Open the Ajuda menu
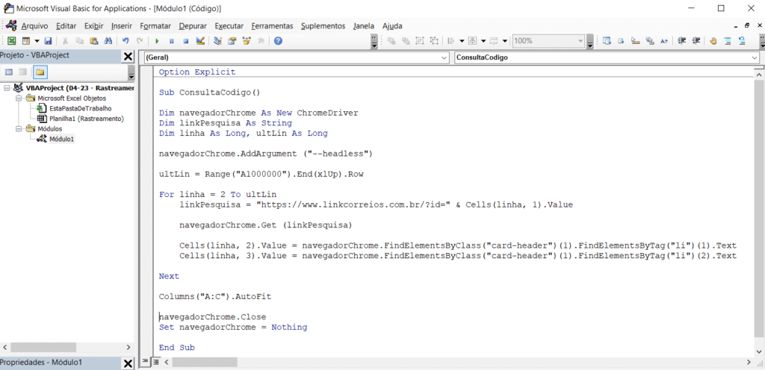The image size is (765, 370). [x=392, y=26]
